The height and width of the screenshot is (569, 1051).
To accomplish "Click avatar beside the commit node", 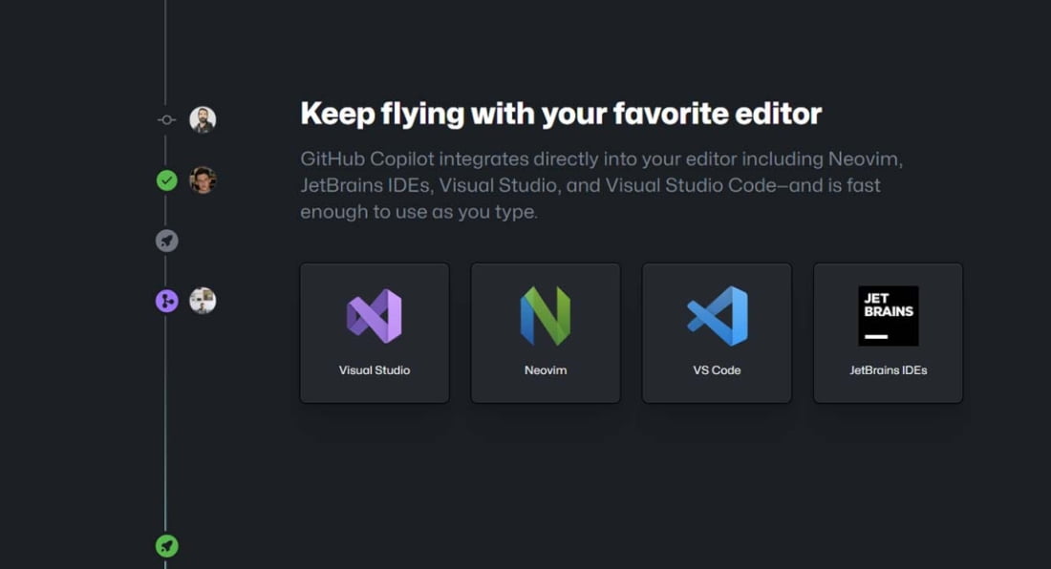I will [203, 120].
